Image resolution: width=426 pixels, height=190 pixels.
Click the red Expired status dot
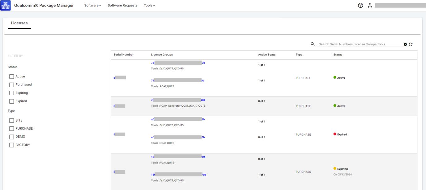[335, 134]
